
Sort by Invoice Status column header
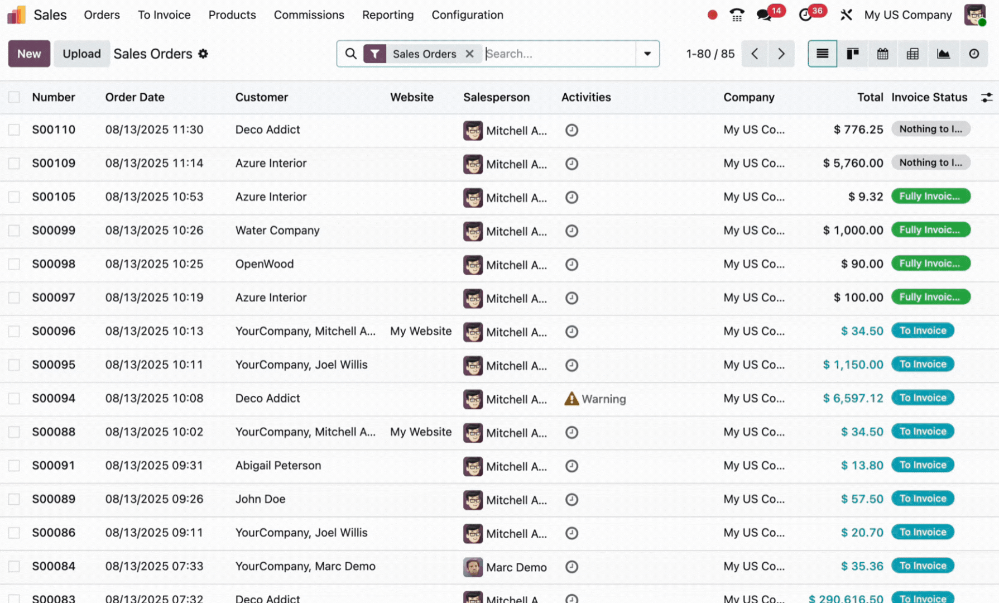929,97
